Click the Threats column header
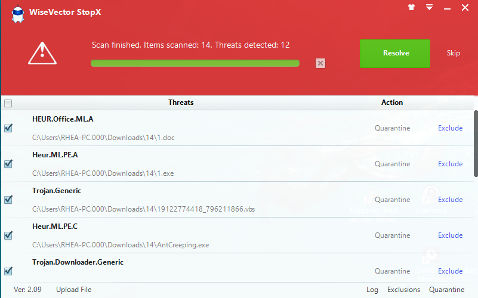 (181, 103)
